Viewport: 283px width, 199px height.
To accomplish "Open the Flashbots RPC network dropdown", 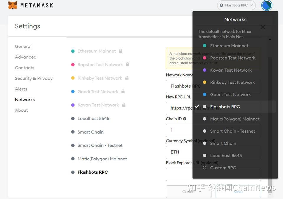I will tap(236, 5).
